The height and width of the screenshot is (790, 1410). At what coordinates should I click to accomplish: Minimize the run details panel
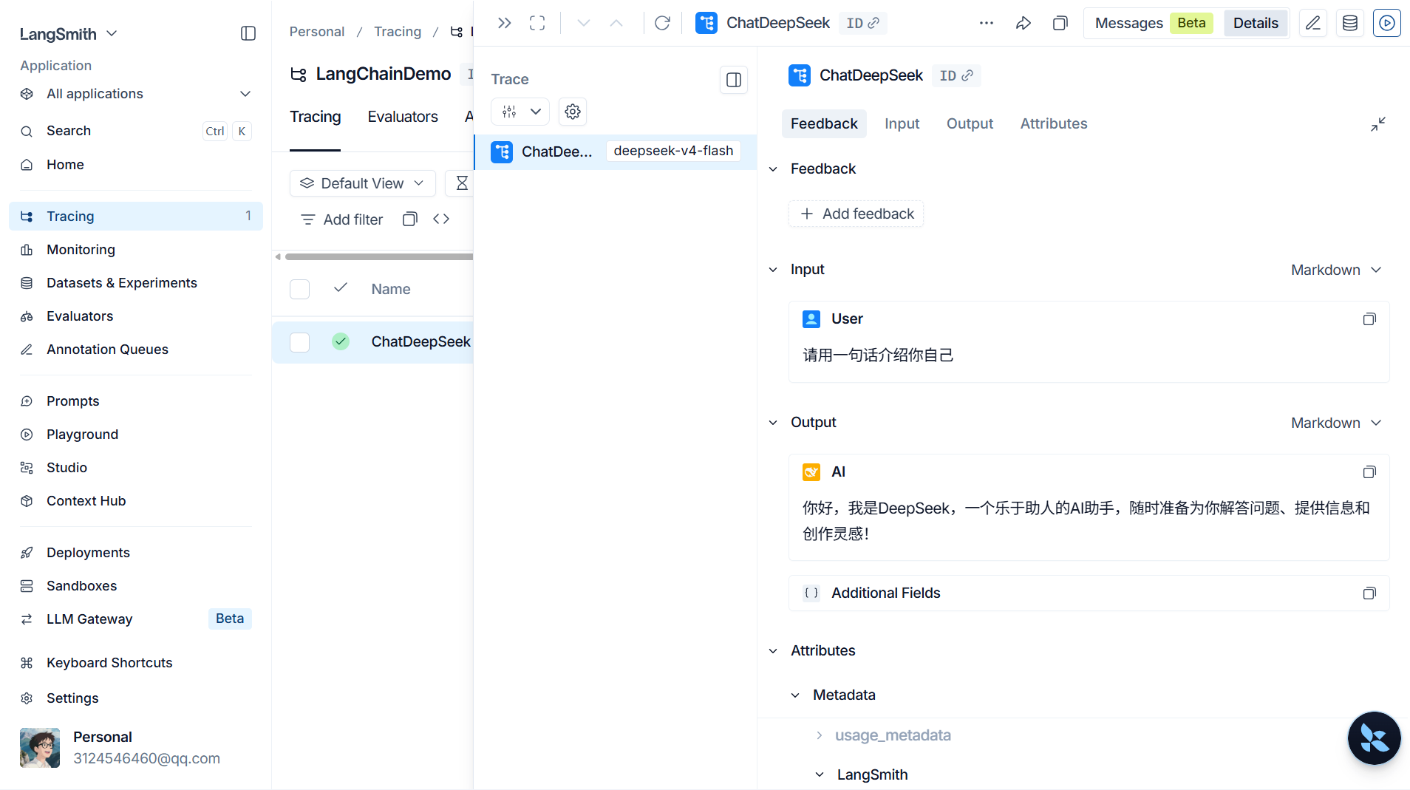[1378, 124]
